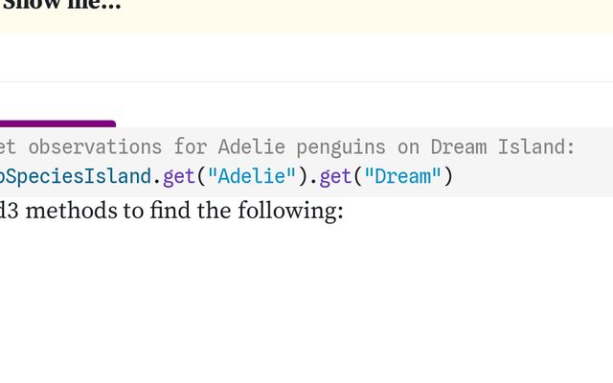The height and width of the screenshot is (383, 613).
Task: Click the opening parenthesis before "Adelie" string
Action: (x=202, y=176)
